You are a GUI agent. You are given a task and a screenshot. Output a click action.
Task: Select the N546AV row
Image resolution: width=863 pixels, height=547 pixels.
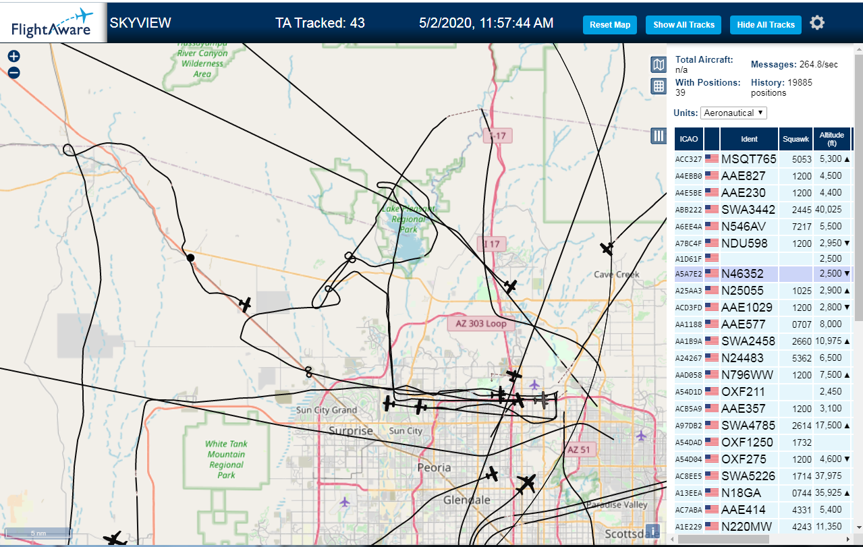point(763,227)
